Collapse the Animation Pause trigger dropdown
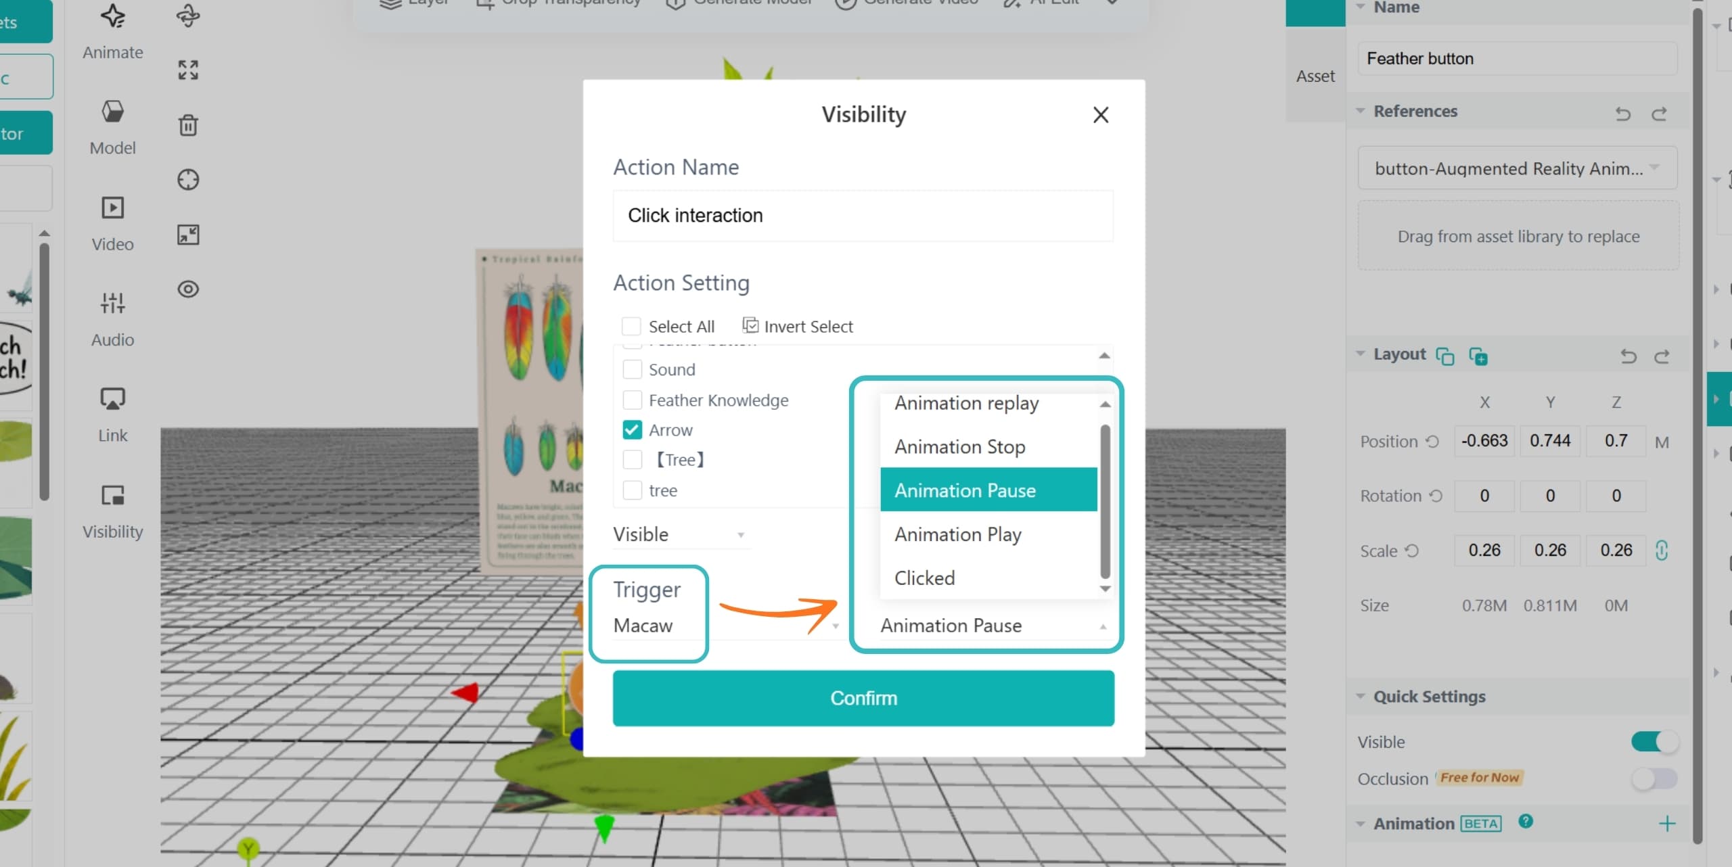This screenshot has height=867, width=1732. point(994,626)
